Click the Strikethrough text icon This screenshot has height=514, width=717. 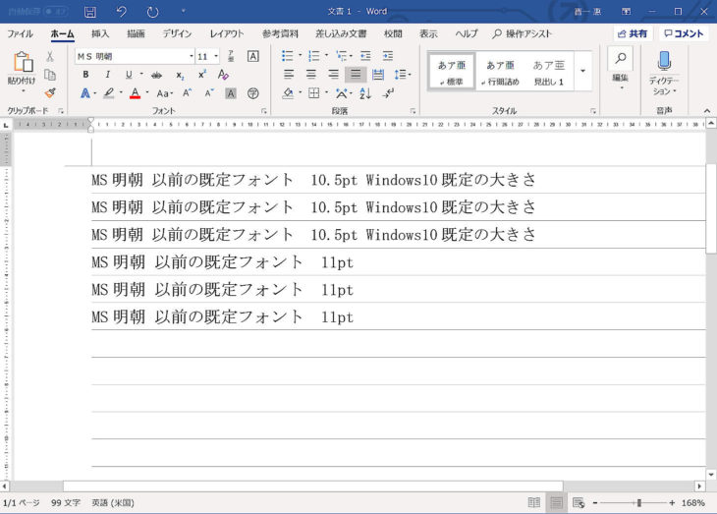156,75
